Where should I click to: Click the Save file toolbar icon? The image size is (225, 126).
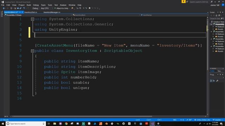tap(18, 8)
